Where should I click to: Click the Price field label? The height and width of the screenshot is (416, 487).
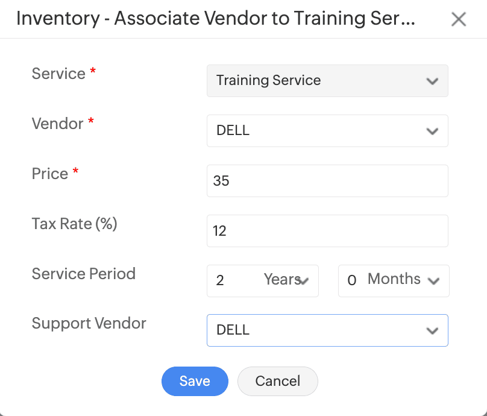50,174
